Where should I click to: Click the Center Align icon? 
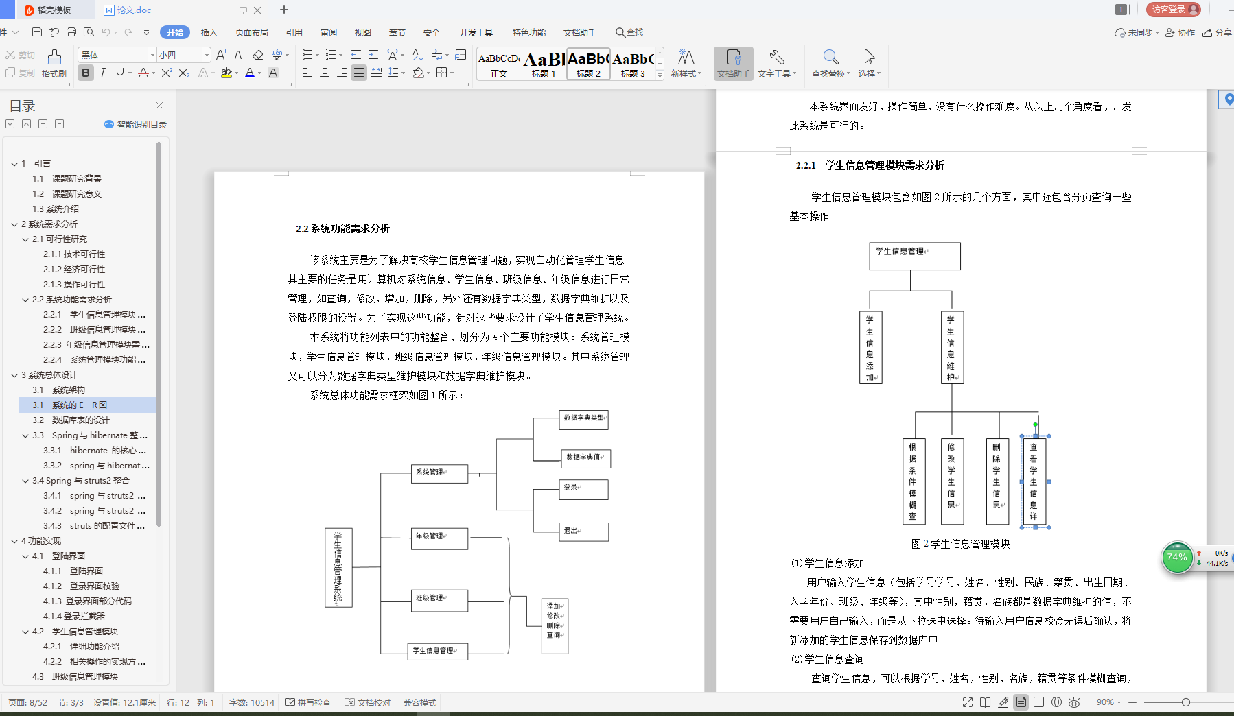click(325, 73)
